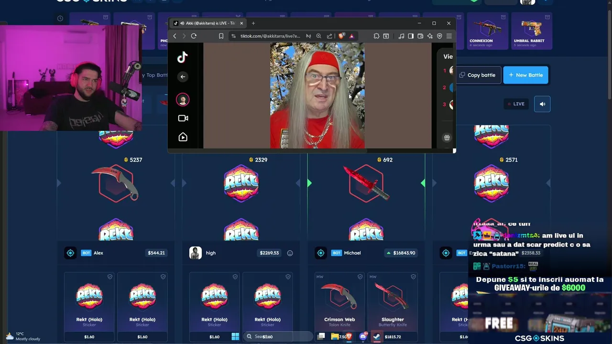Open Brave Shields lion icon

pyautogui.click(x=341, y=36)
